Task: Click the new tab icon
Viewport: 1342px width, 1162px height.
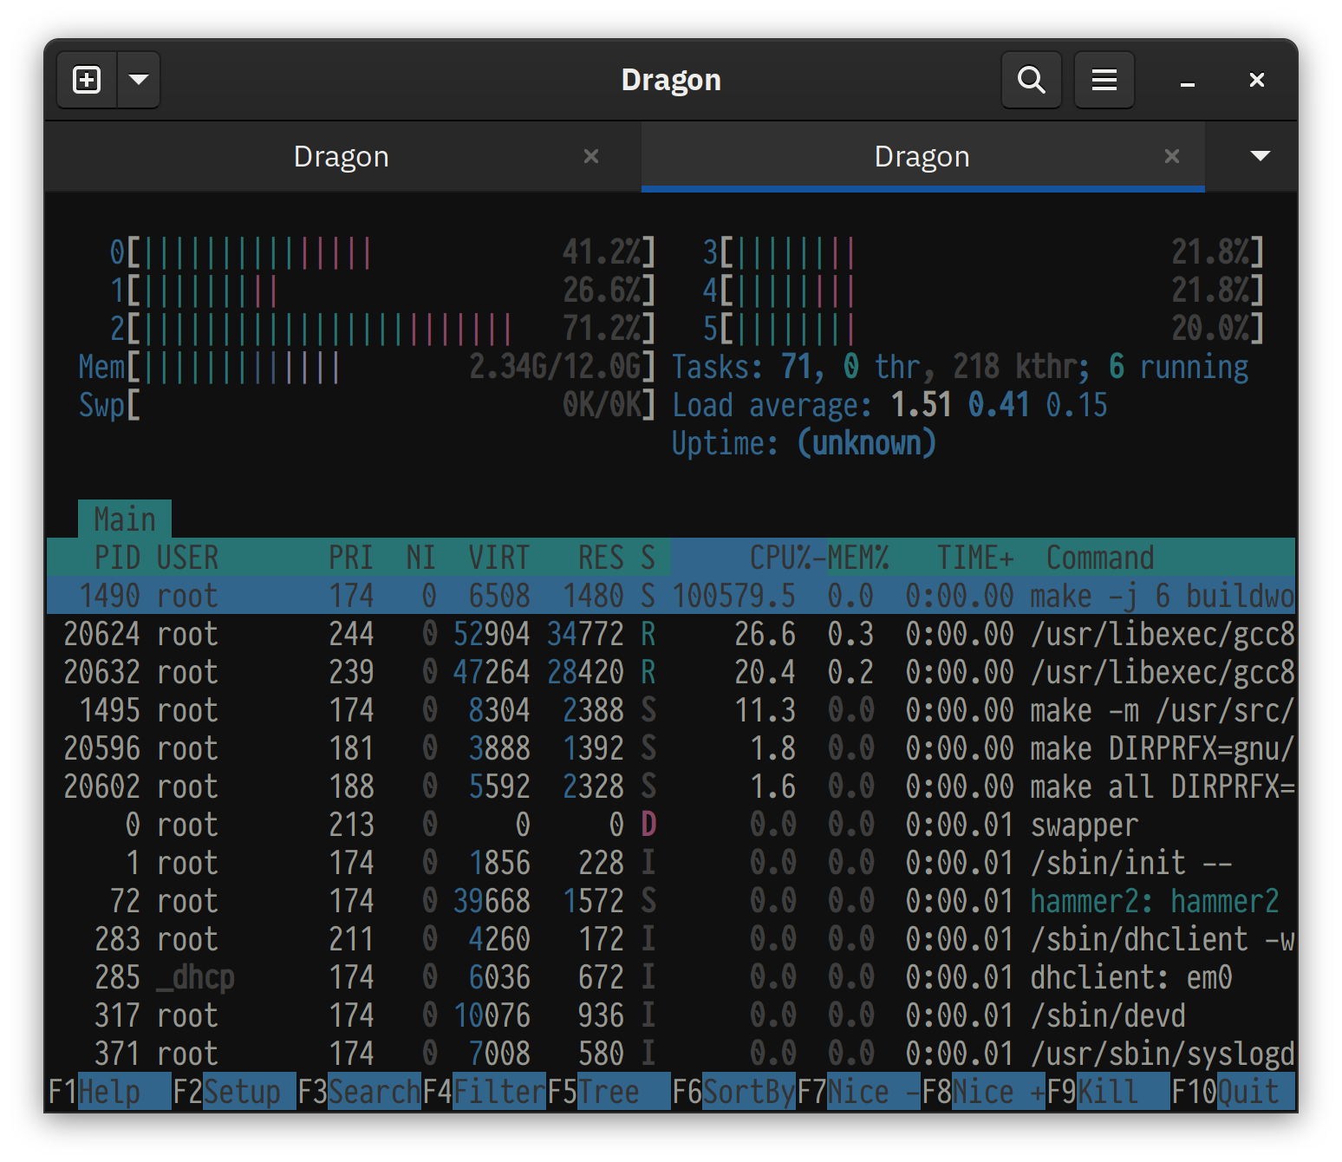Action: click(x=86, y=79)
